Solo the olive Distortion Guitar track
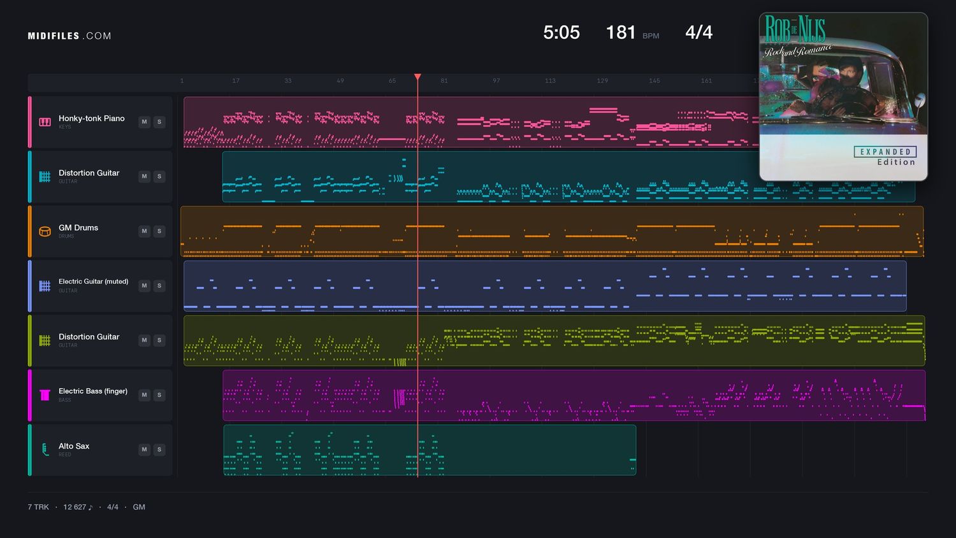 click(x=159, y=340)
